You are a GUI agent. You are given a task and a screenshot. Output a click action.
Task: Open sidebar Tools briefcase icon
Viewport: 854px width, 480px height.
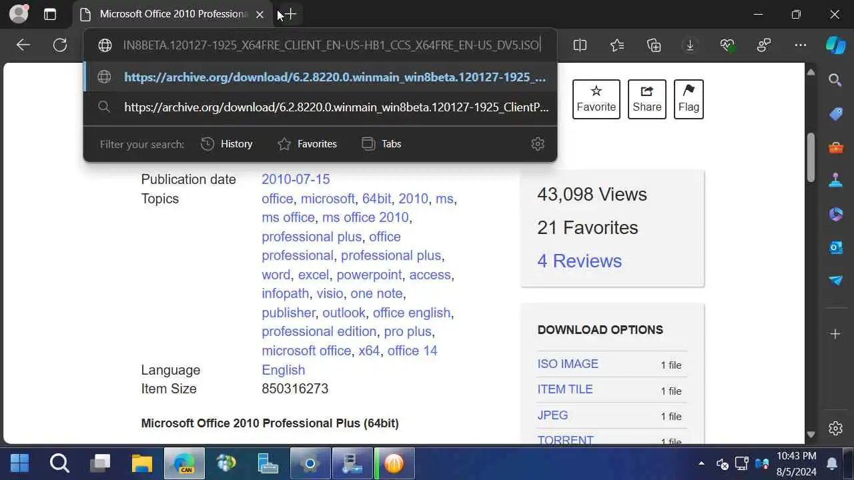click(835, 147)
